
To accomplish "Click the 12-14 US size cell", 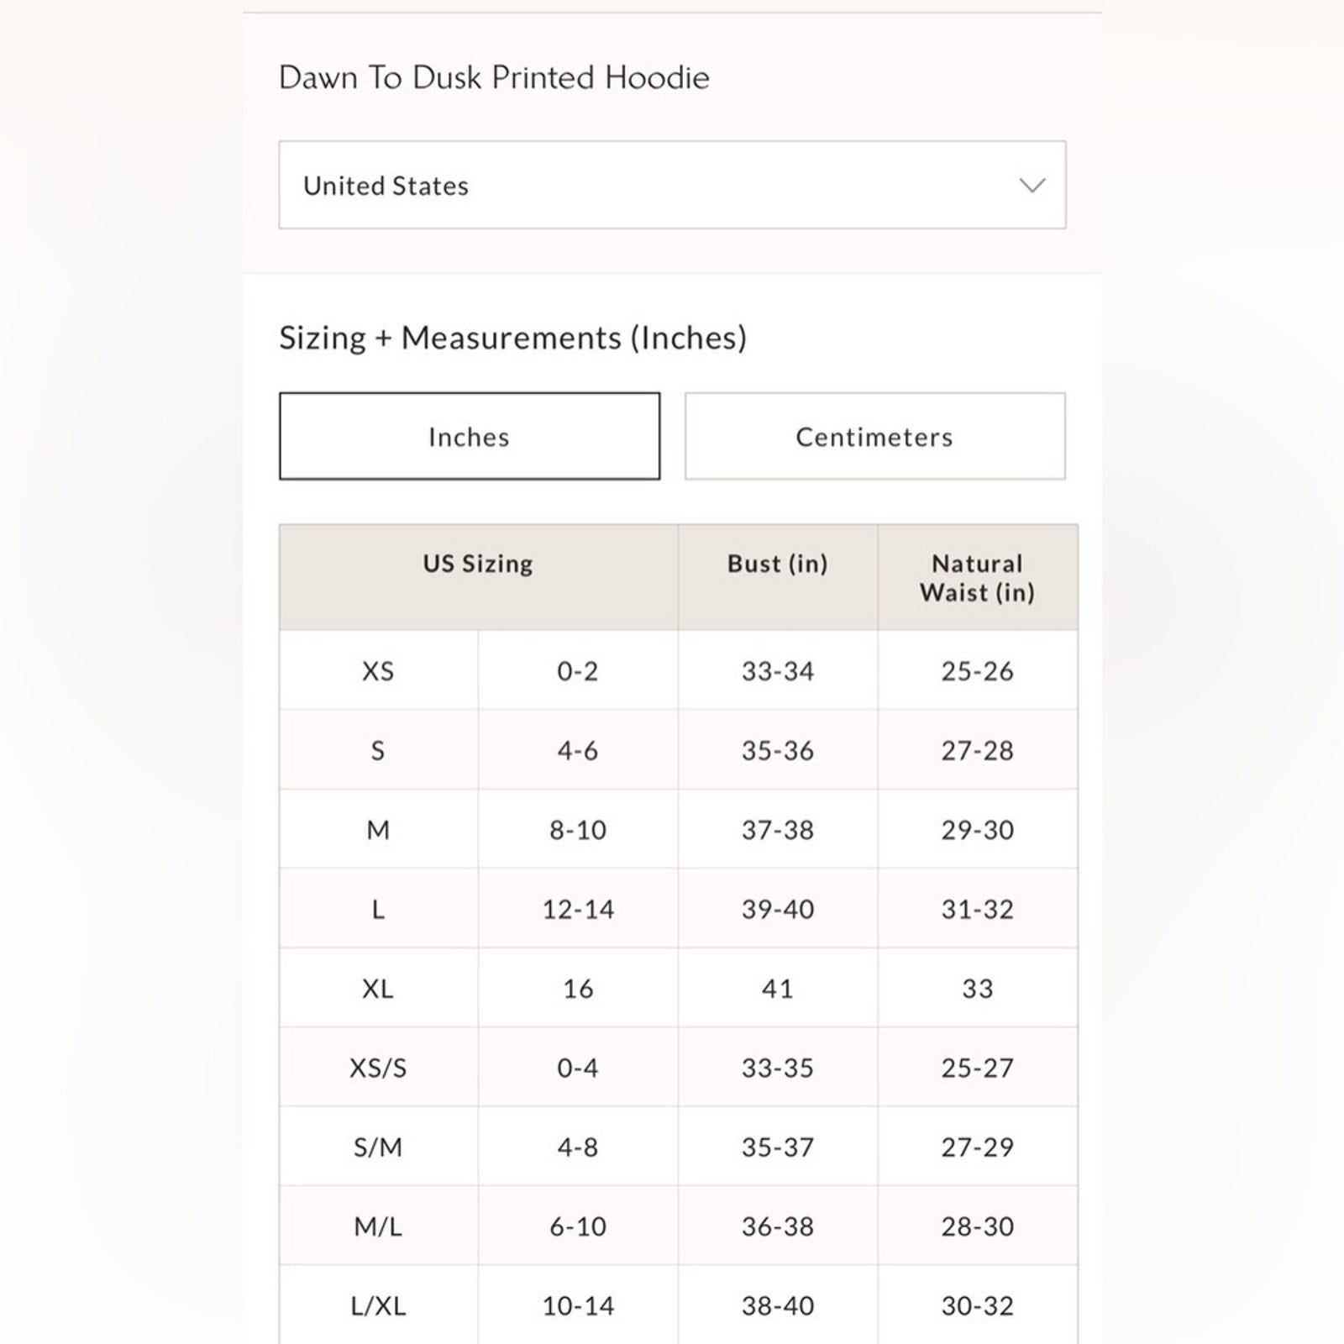I will coord(578,909).
